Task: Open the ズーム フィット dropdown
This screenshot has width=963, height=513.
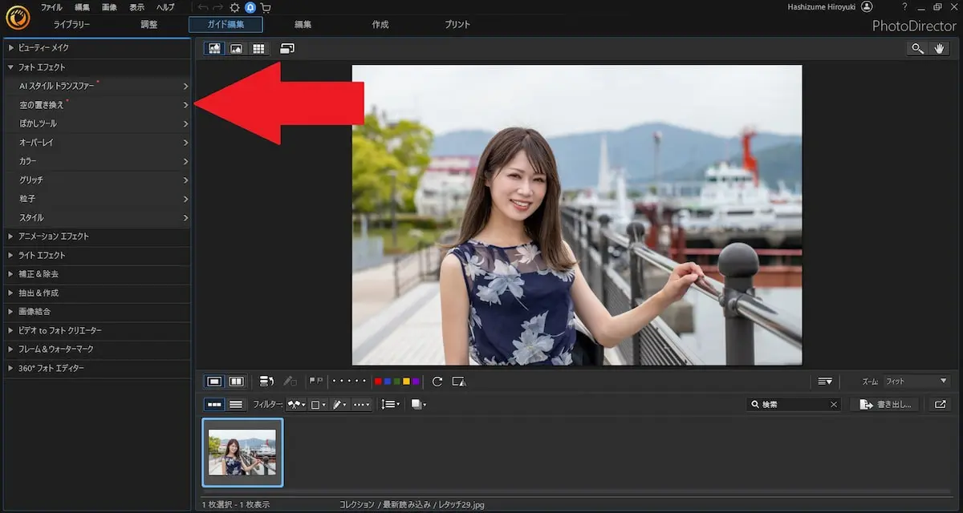Action: click(916, 382)
